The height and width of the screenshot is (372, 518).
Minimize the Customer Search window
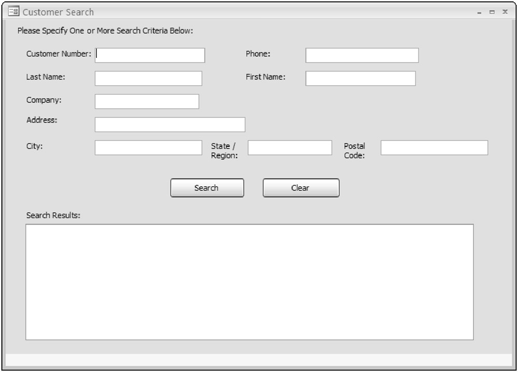(x=479, y=12)
